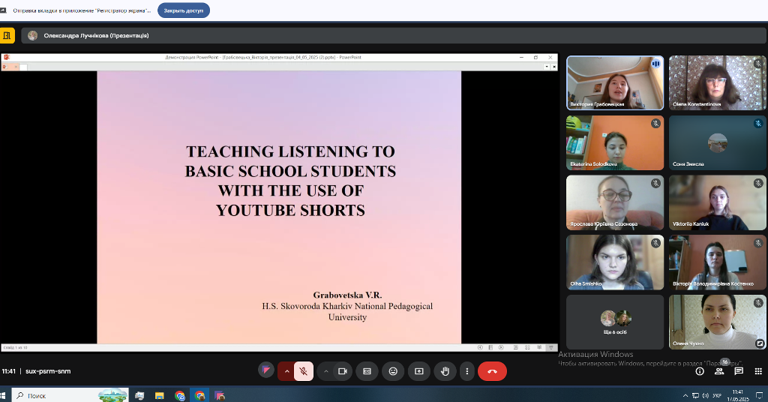Click muted mic icon on Костенко tile
The image size is (768, 402).
click(x=758, y=243)
